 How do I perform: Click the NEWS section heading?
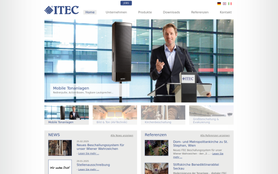click(54, 135)
